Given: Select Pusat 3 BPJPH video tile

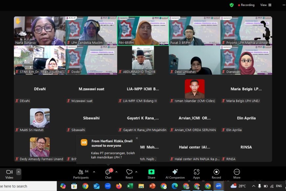Looking at the screenshot, I should pyautogui.click(x=195, y=31).
